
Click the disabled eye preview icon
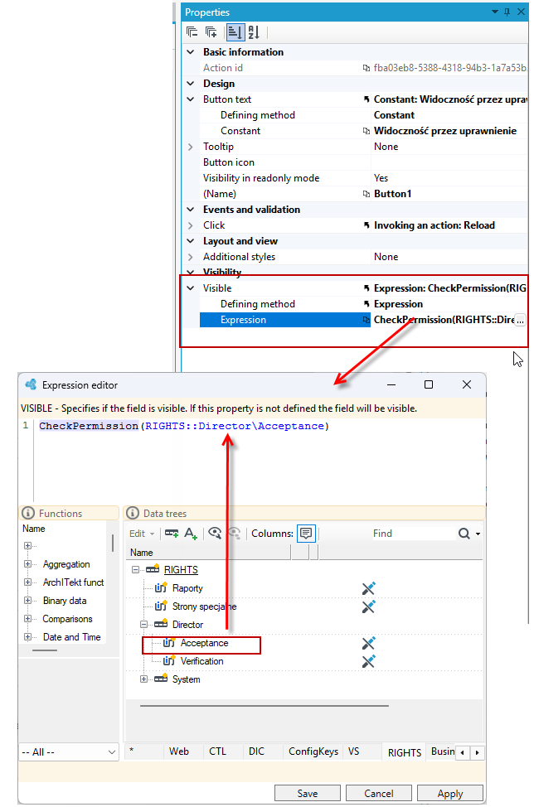(x=235, y=534)
